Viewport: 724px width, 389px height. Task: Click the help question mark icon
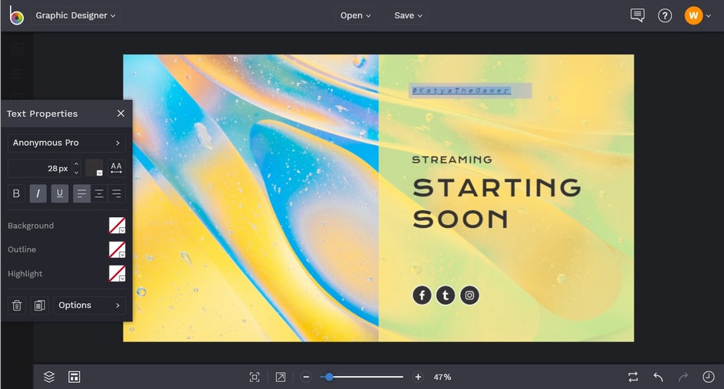click(664, 15)
